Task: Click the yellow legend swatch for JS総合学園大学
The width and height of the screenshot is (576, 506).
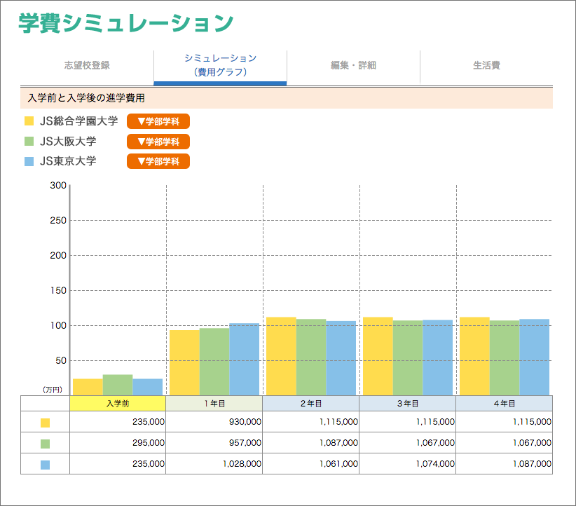Action: (29, 121)
